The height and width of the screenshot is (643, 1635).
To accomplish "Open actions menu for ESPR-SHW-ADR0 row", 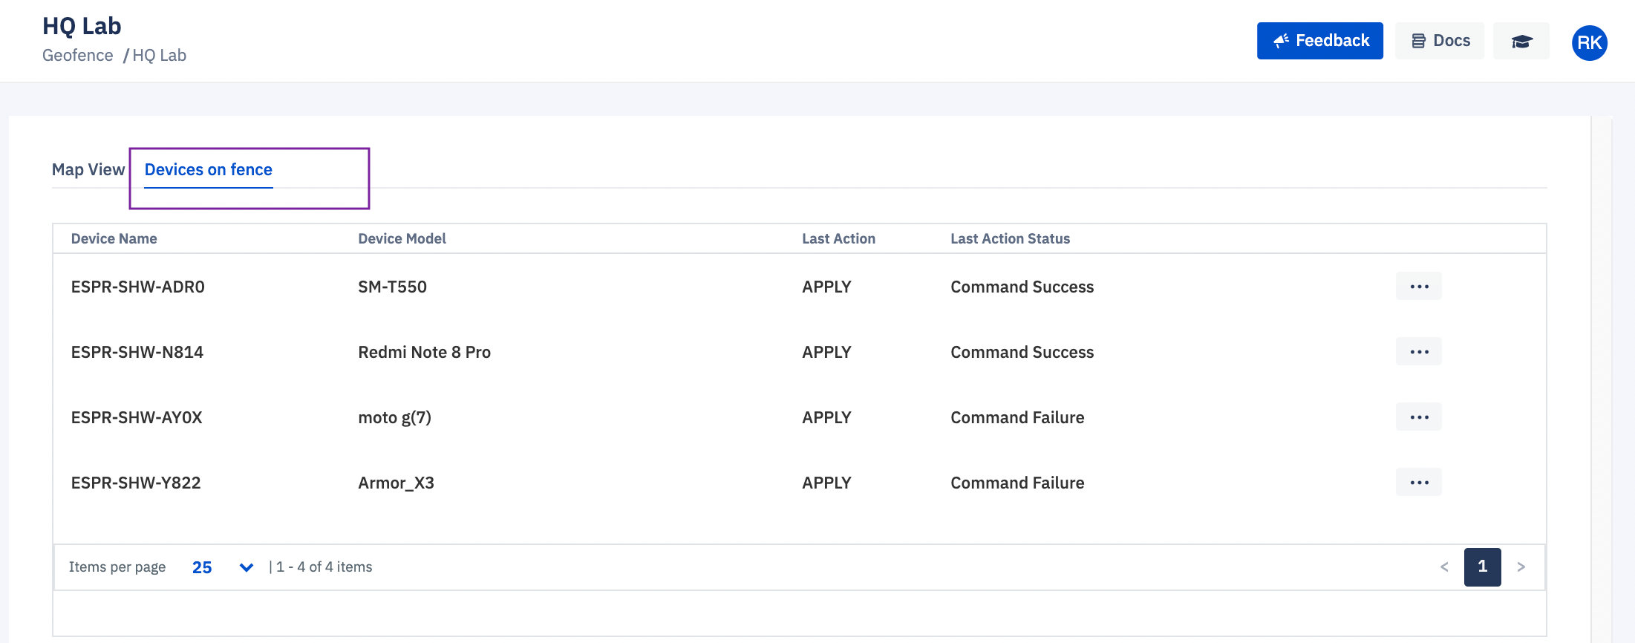I will click(x=1419, y=287).
